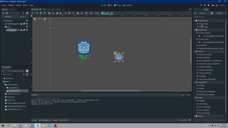Click the ruler mode triangle tool

click(61, 13)
